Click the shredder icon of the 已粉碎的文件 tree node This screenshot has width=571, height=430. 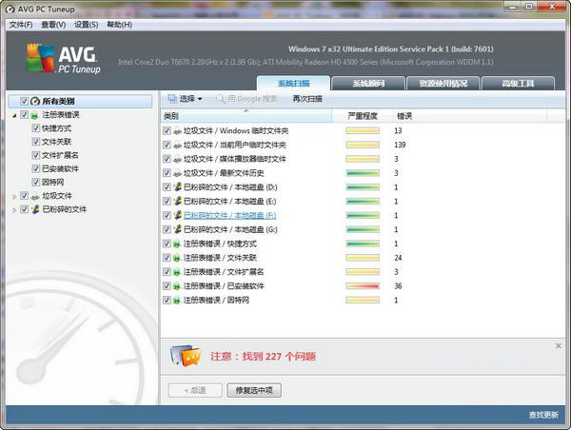click(35, 209)
